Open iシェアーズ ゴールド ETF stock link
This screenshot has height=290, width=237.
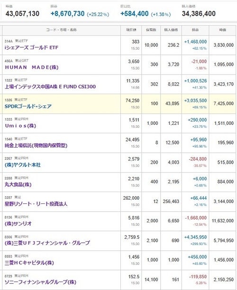[31, 48]
